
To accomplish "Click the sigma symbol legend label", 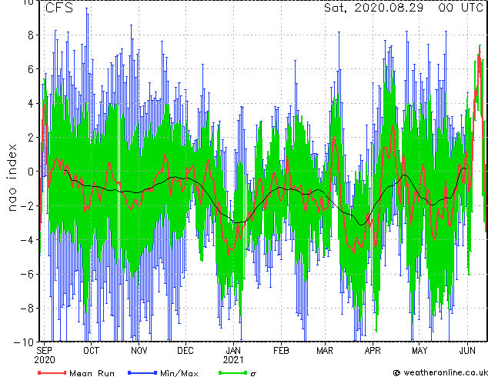I will (x=253, y=374).
